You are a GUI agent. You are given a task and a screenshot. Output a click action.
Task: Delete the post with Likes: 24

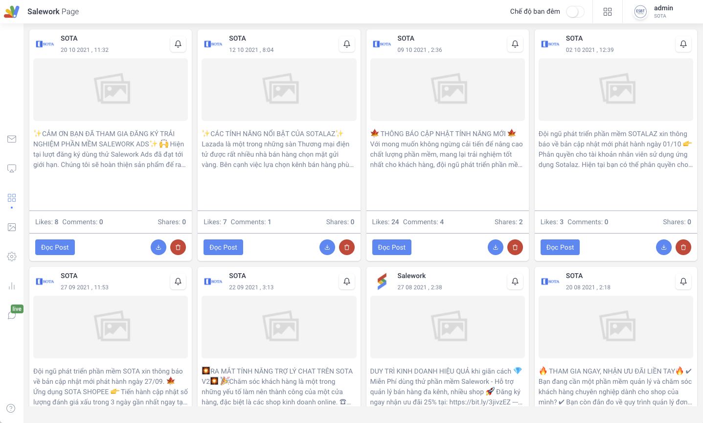515,247
